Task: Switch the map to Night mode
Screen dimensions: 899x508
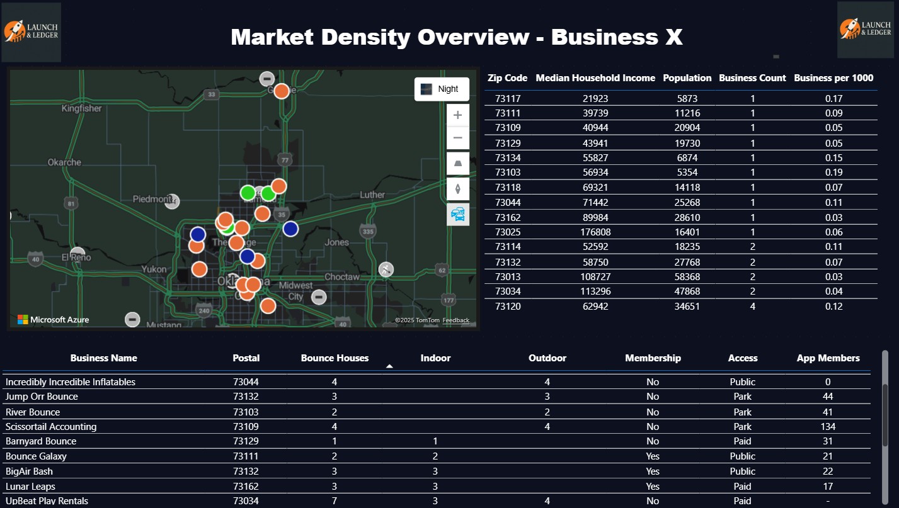Action: [441, 89]
